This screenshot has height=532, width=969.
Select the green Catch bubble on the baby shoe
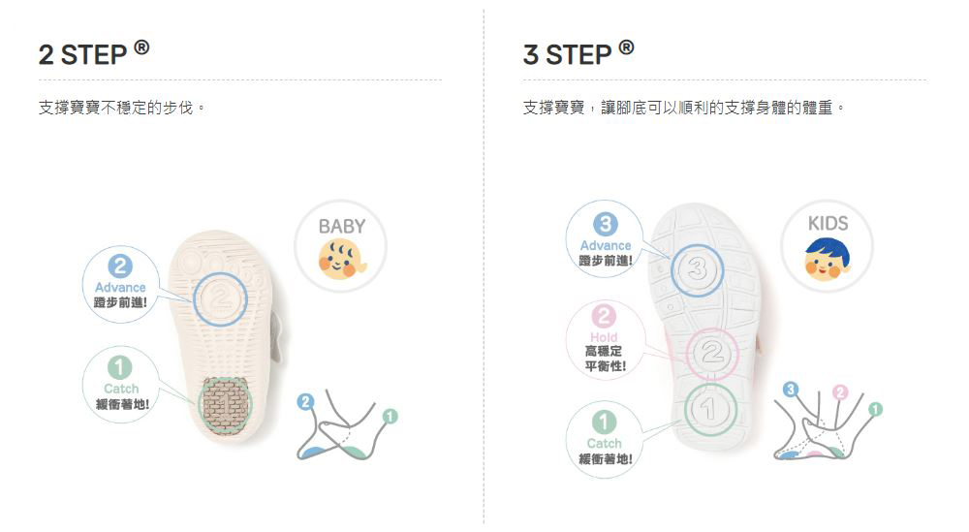click(x=120, y=385)
